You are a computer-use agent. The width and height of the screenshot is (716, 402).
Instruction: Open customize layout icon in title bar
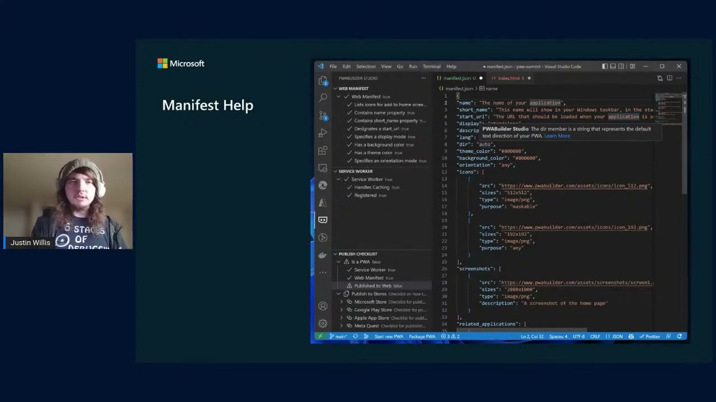pos(632,66)
